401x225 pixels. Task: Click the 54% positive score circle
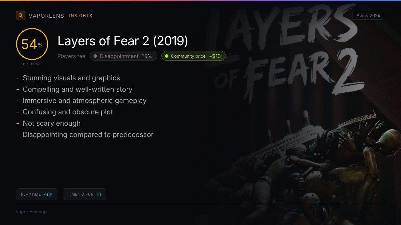tap(32, 44)
